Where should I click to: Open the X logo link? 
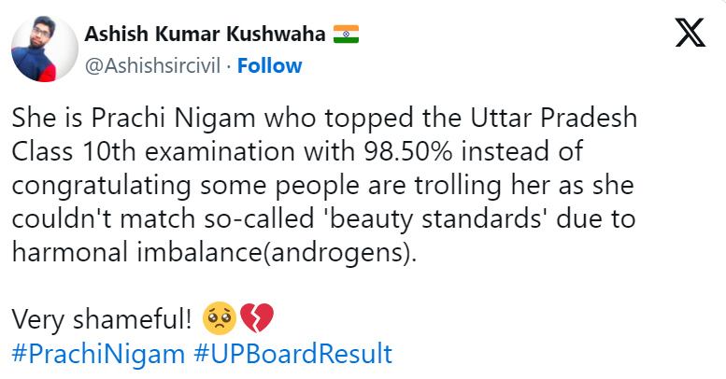(x=690, y=35)
